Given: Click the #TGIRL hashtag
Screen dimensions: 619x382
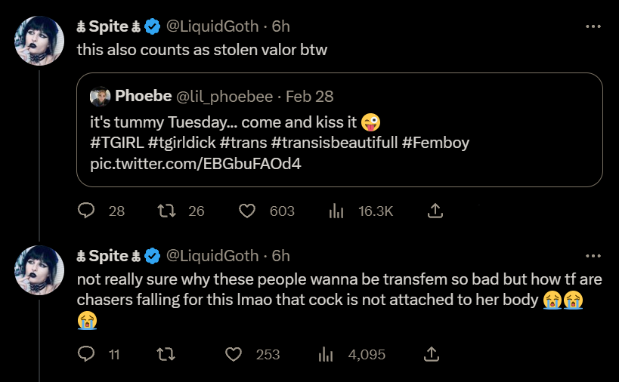Looking at the screenshot, I should 117,143.
